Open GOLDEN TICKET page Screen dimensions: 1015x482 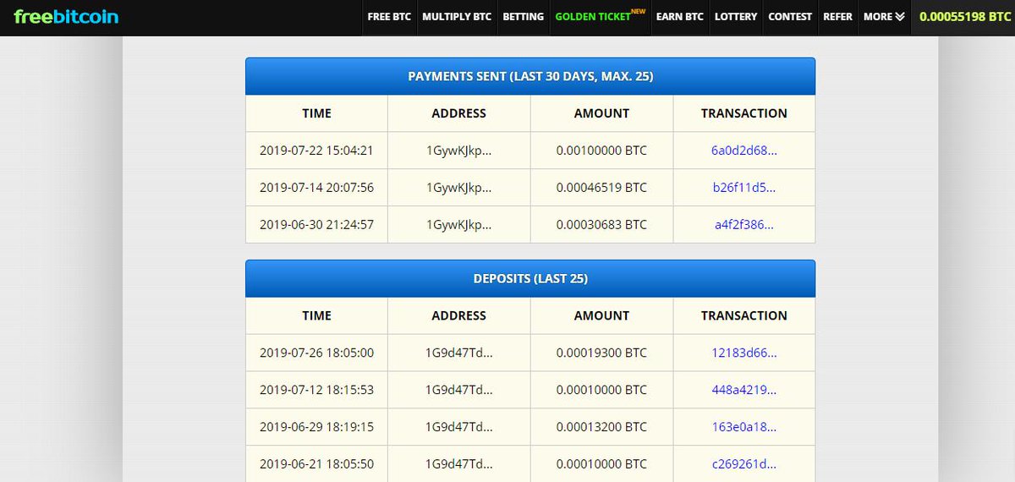(600, 16)
